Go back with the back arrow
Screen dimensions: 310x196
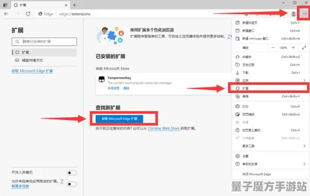tap(6, 14)
